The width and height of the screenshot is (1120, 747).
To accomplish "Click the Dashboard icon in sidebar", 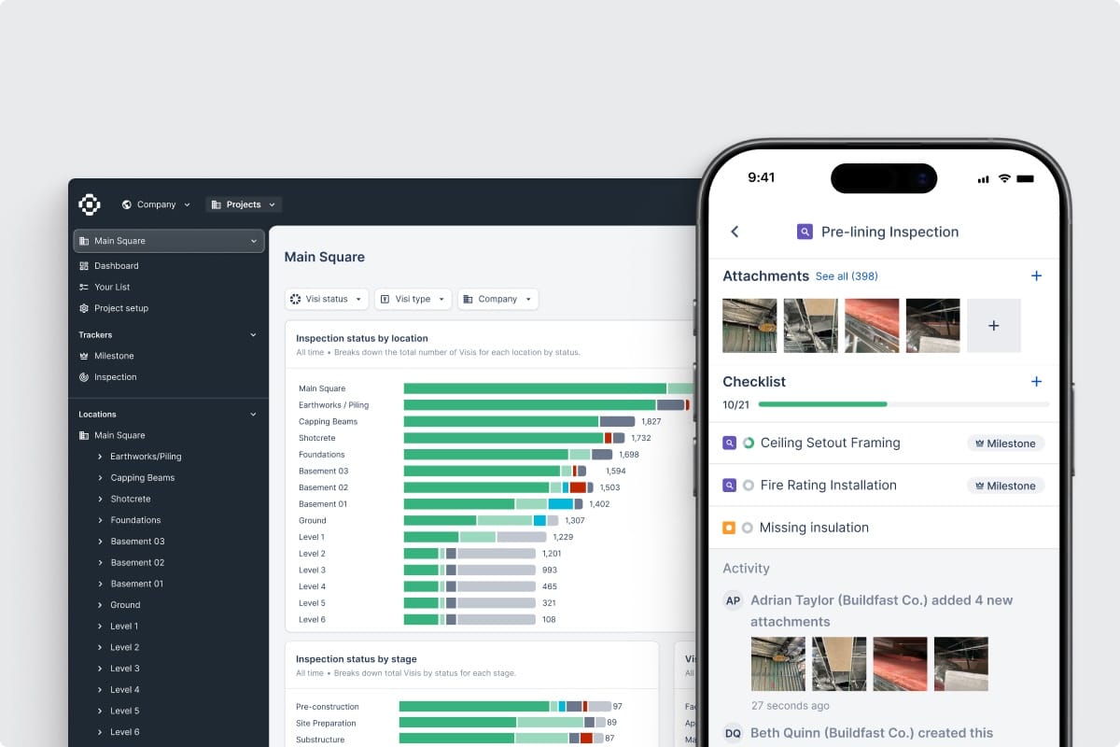I will coord(85,266).
